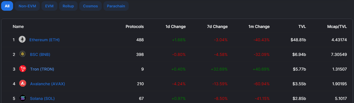Select the All filter tab
This screenshot has width=354, height=103.
(7, 6)
